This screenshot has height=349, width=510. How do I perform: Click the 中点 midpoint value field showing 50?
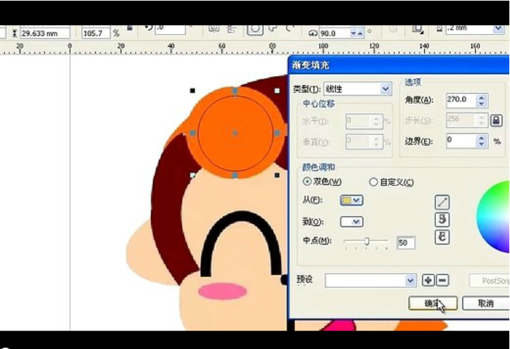(406, 242)
